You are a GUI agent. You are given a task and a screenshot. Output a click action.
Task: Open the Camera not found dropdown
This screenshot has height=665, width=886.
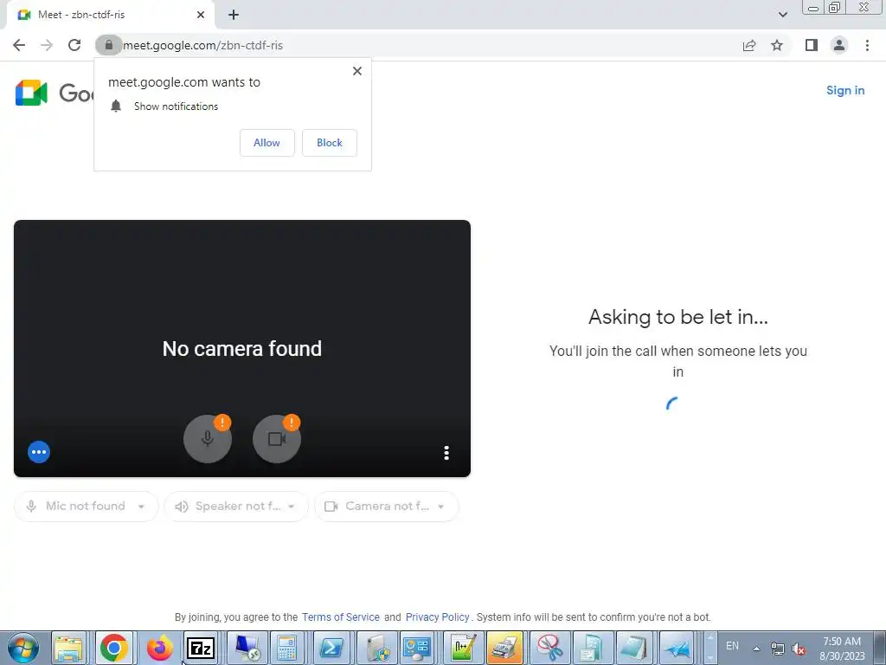click(x=387, y=506)
